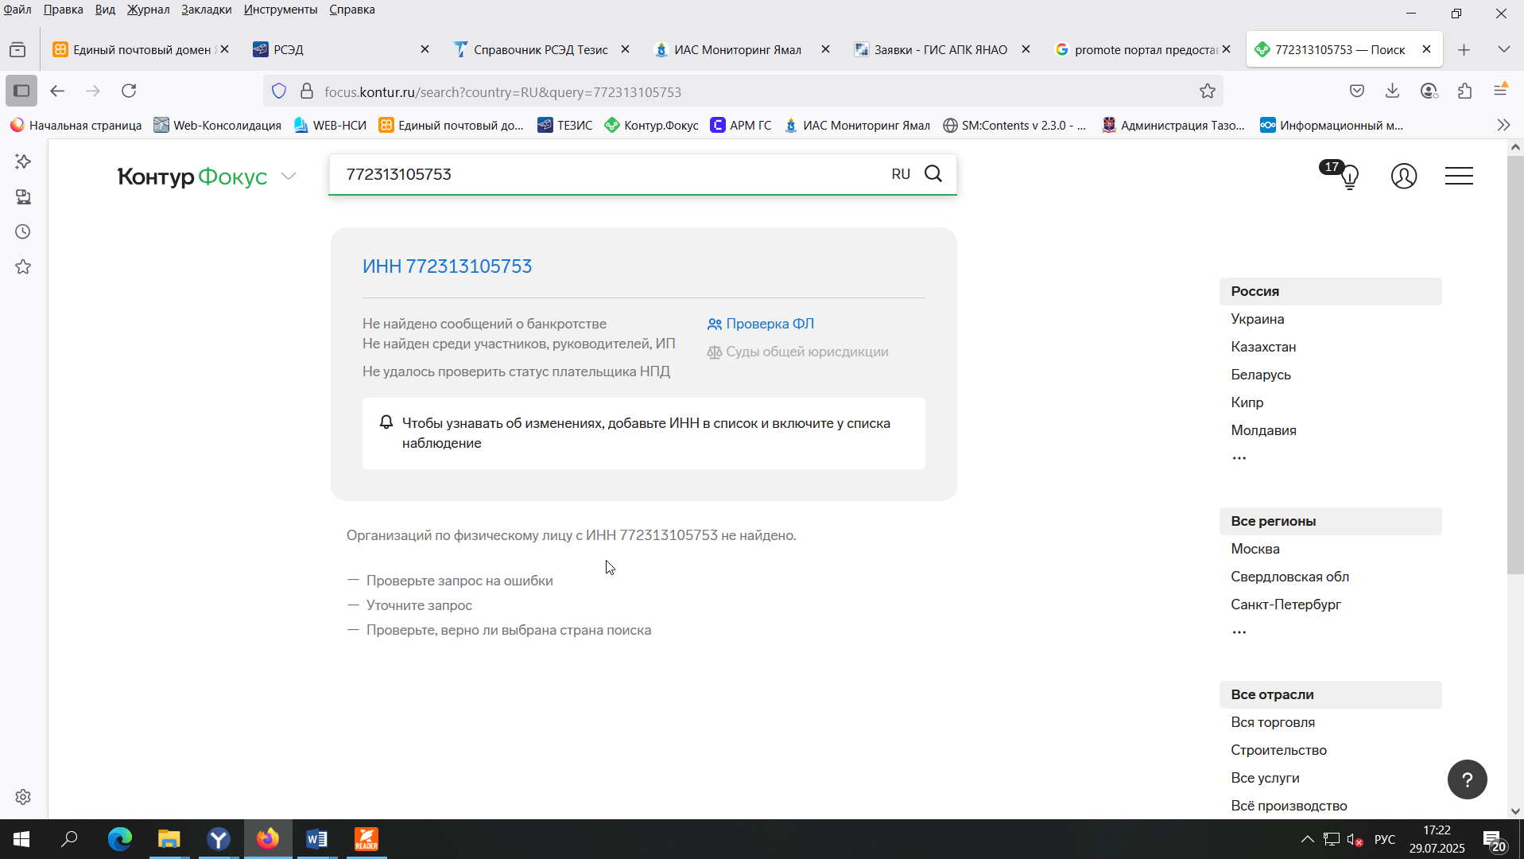Show more bookmarks toolbar items chevron
The width and height of the screenshot is (1524, 859).
[1503, 125]
